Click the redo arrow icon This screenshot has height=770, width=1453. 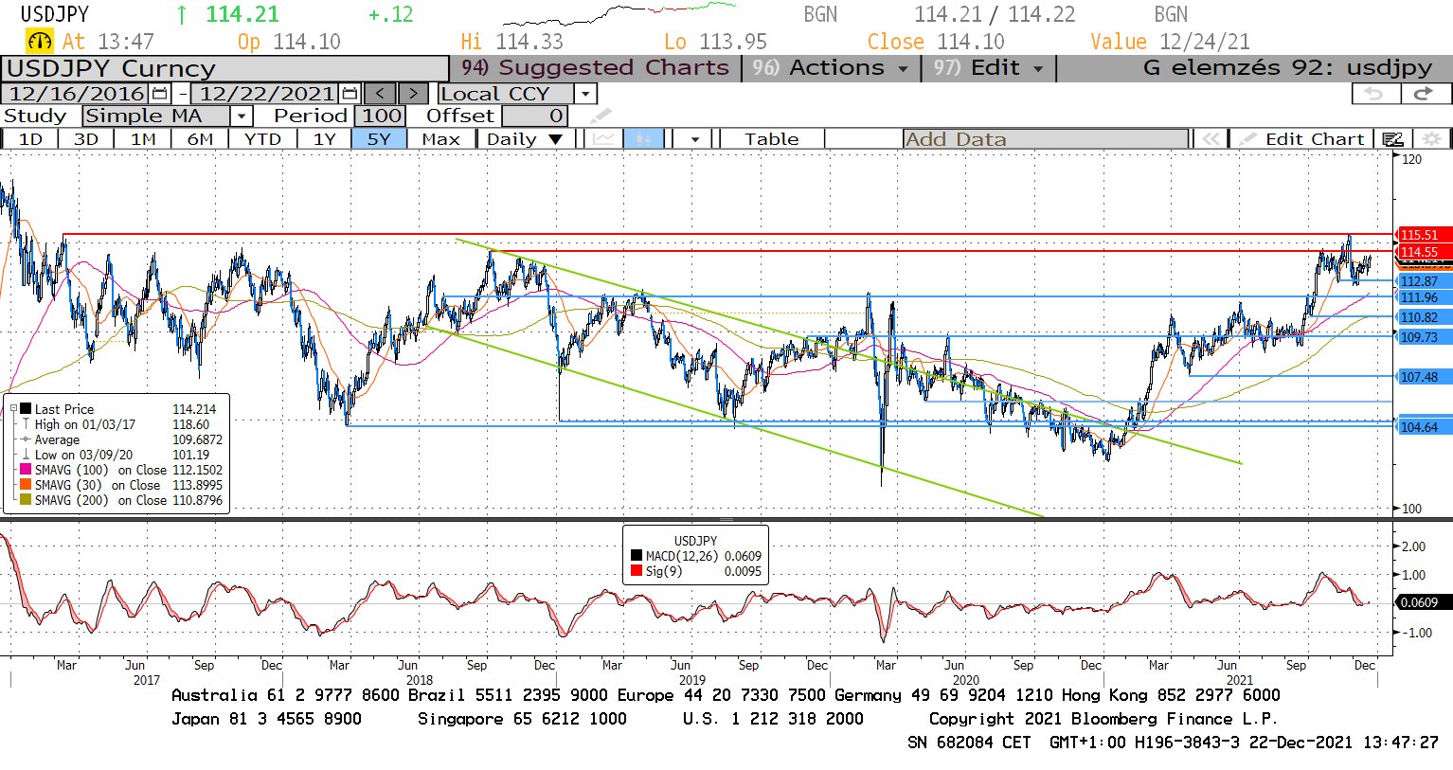point(1424,94)
